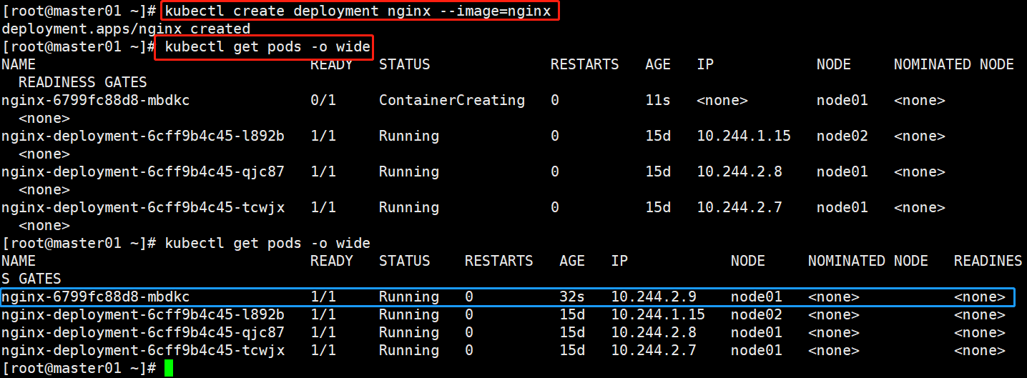Click the '--image=nginx' flag in the create command
Viewport: 1027px width, 378px height.
(x=494, y=11)
